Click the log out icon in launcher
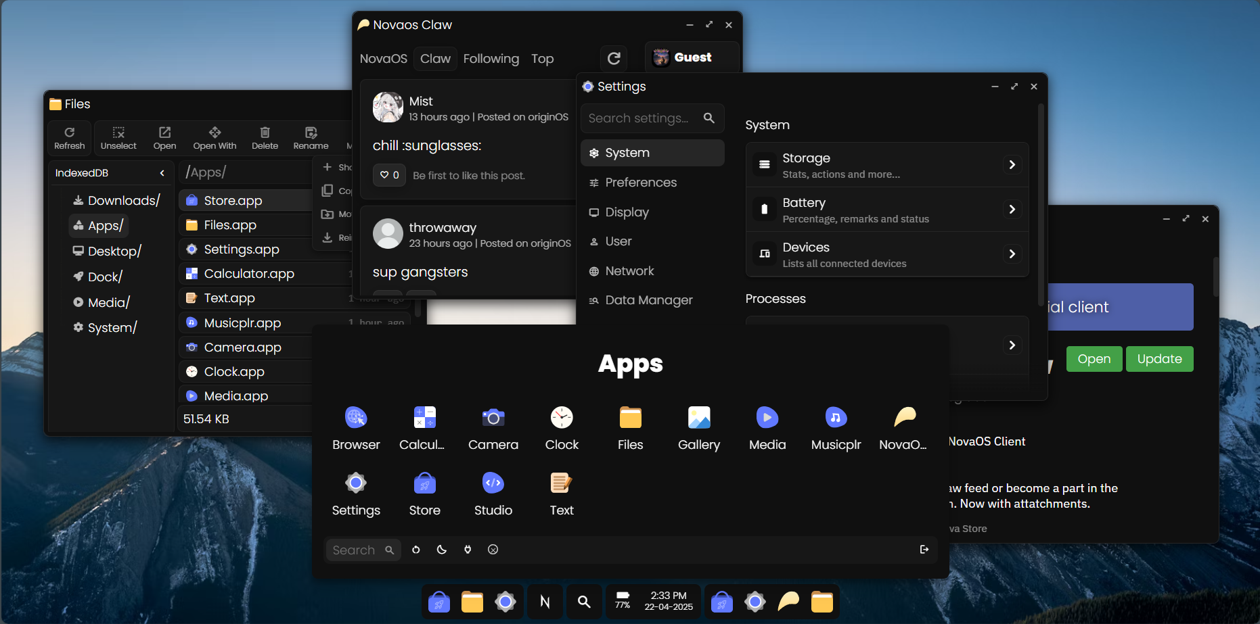 [924, 550]
